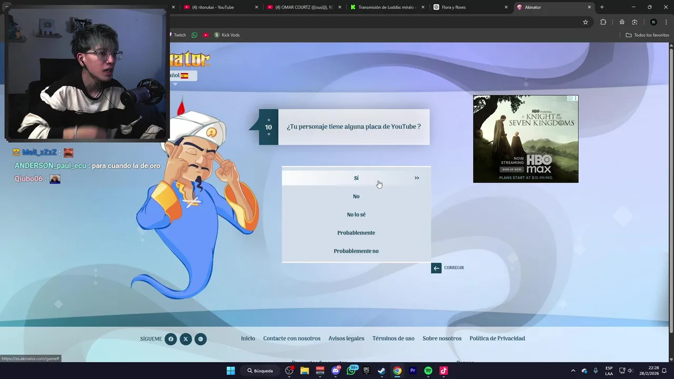Open 'Todos los favoritos' folder

click(648, 35)
